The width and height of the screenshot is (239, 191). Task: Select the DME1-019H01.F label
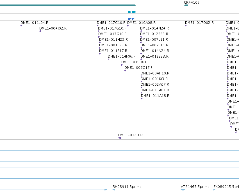tap(135, 62)
